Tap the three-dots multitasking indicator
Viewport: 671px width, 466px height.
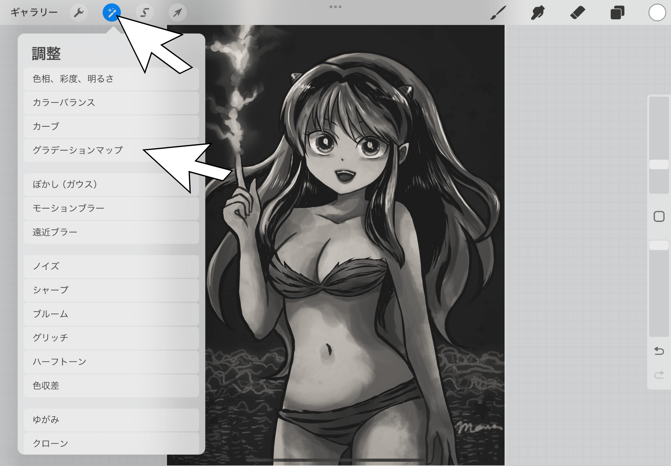pyautogui.click(x=335, y=7)
